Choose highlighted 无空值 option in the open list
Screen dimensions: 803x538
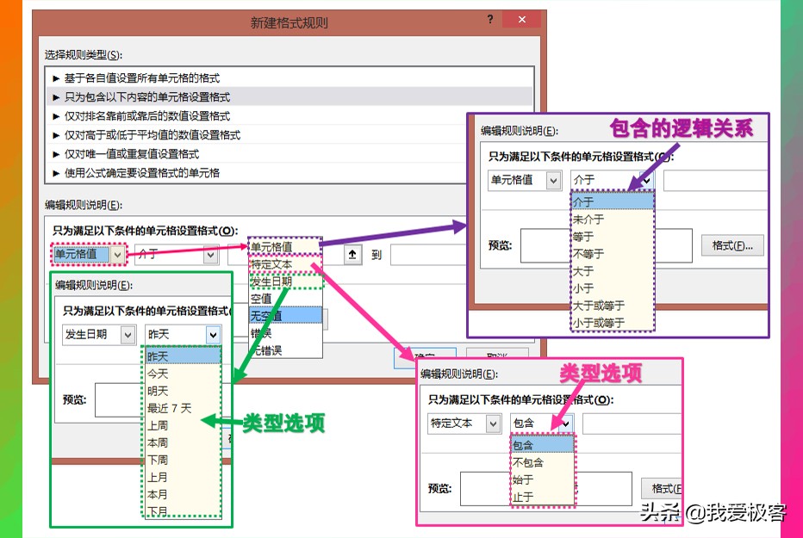click(285, 316)
